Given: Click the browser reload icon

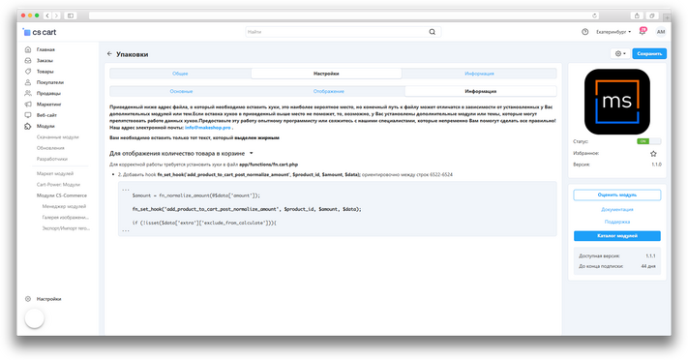Looking at the screenshot, I should coord(594,15).
